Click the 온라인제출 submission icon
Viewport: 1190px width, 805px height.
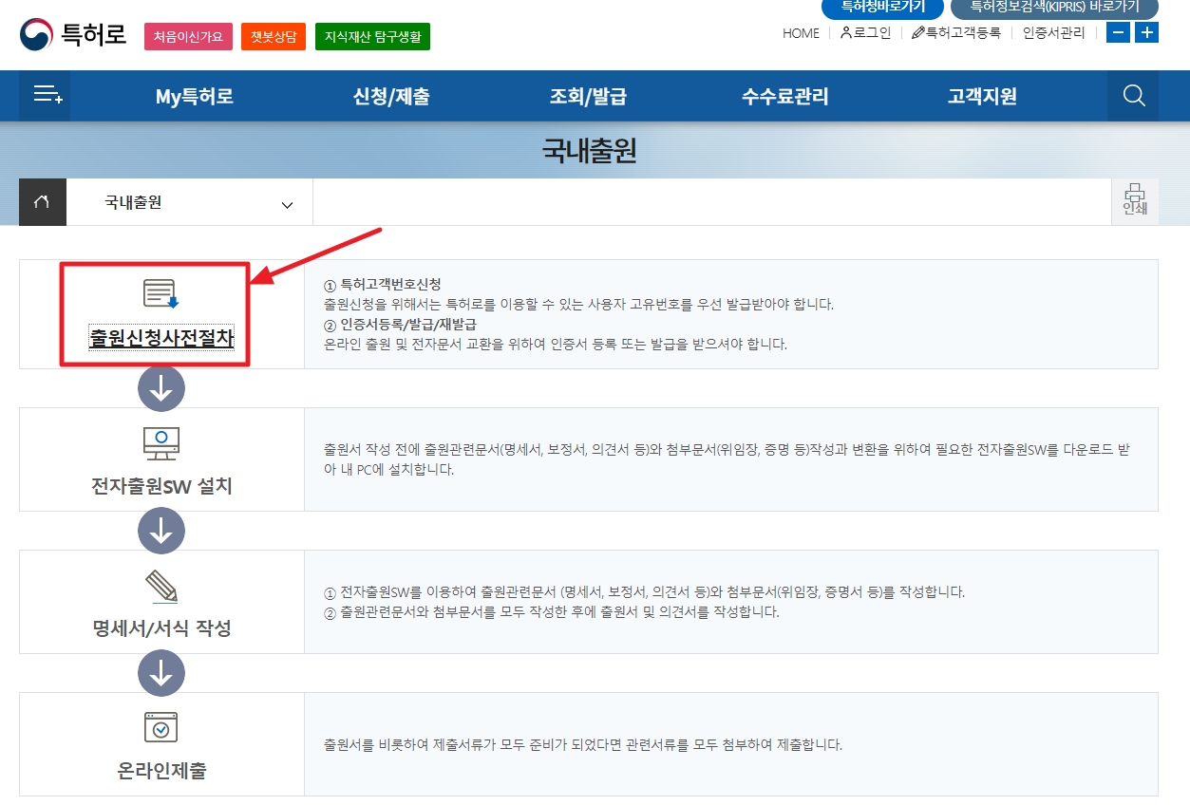(x=161, y=727)
